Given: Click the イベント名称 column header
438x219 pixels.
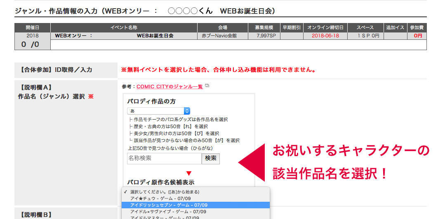Looking at the screenshot, I should [124, 28].
